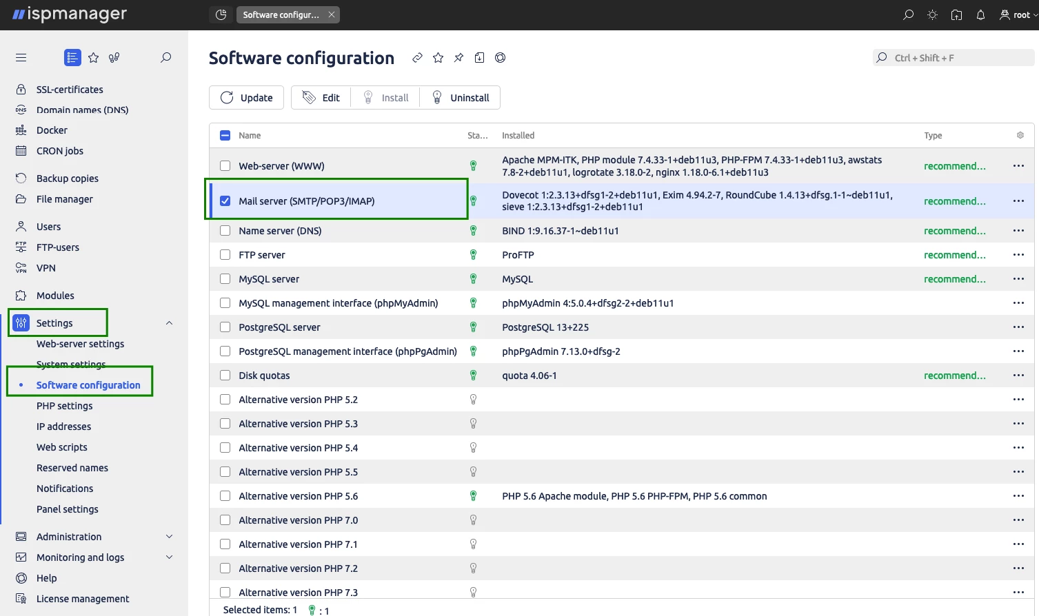This screenshot has width=1039, height=616.
Task: Click the Uninstall button
Action: (461, 97)
